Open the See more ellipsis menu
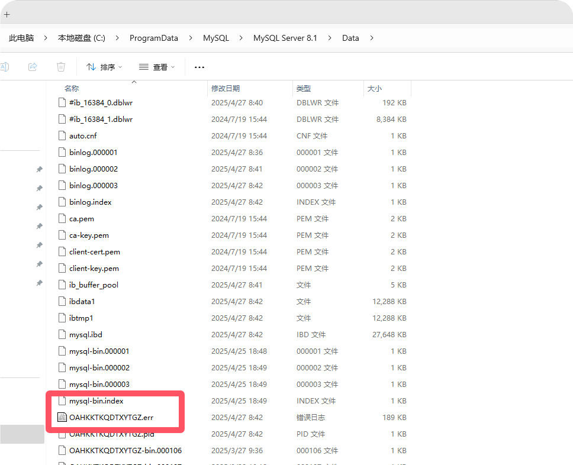Viewport: 573px width, 465px height. point(199,67)
